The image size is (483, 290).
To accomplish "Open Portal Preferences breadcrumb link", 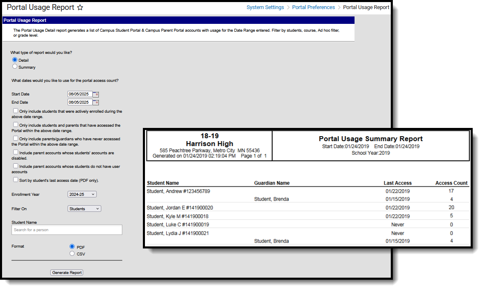I will (x=313, y=7).
